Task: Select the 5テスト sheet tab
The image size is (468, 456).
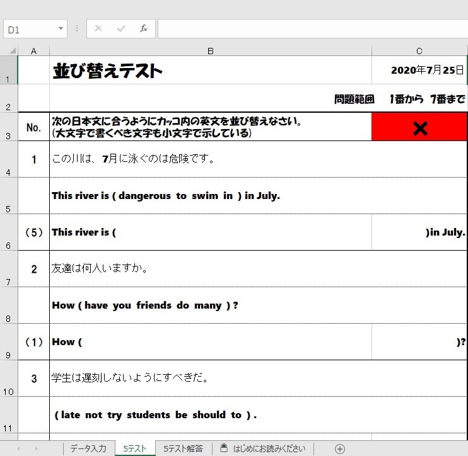Action: [135, 448]
